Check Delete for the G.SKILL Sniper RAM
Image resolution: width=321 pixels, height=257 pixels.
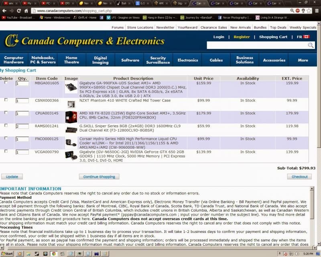point(6,125)
